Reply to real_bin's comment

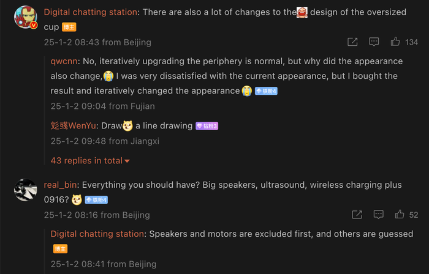(378, 215)
